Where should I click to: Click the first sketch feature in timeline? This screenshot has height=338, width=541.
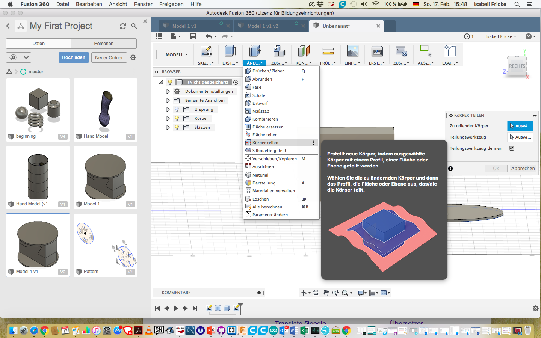click(209, 308)
